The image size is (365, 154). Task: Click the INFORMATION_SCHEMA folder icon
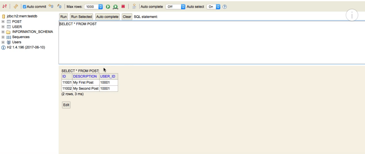pyautogui.click(x=9, y=32)
